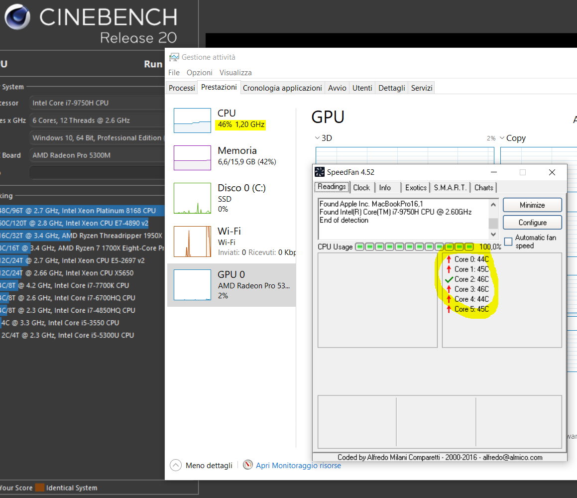Screen dimensions: 577x498
Task: Click the SpeedFan log scroll up arrow
Action: click(x=493, y=204)
